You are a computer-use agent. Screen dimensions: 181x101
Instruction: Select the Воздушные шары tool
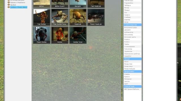tap(133, 27)
